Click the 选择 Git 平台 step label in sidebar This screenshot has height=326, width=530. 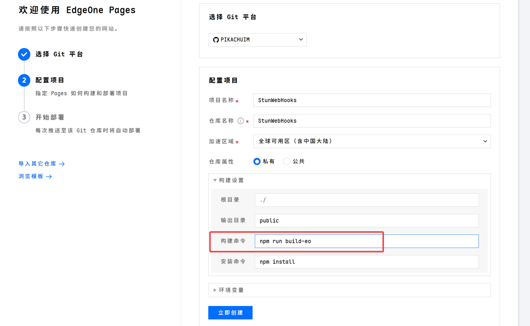point(59,54)
